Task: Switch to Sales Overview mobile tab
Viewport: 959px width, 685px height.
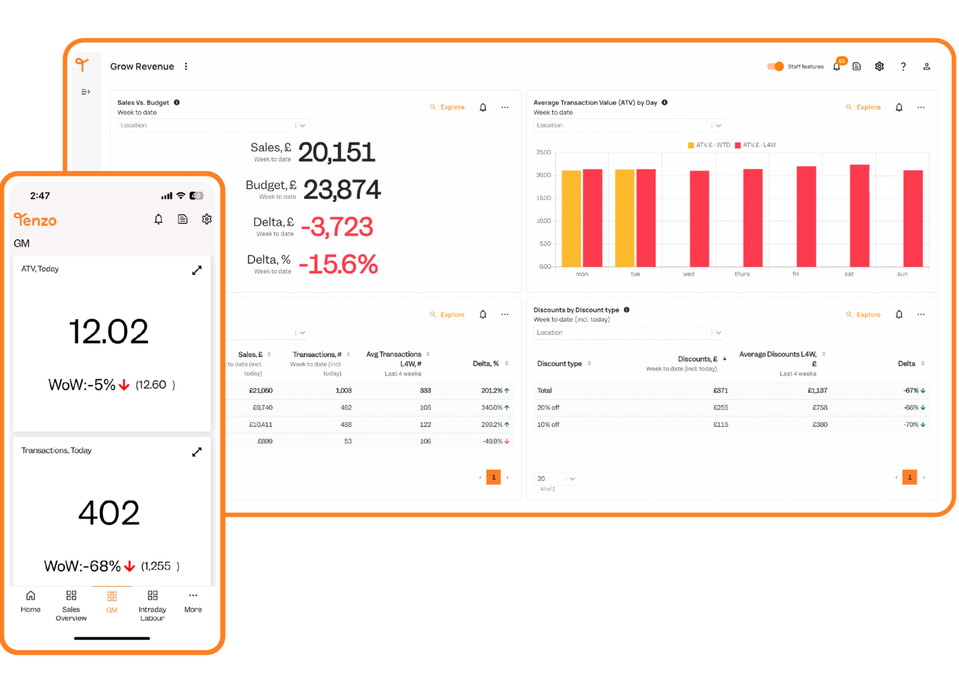Action: (71, 604)
